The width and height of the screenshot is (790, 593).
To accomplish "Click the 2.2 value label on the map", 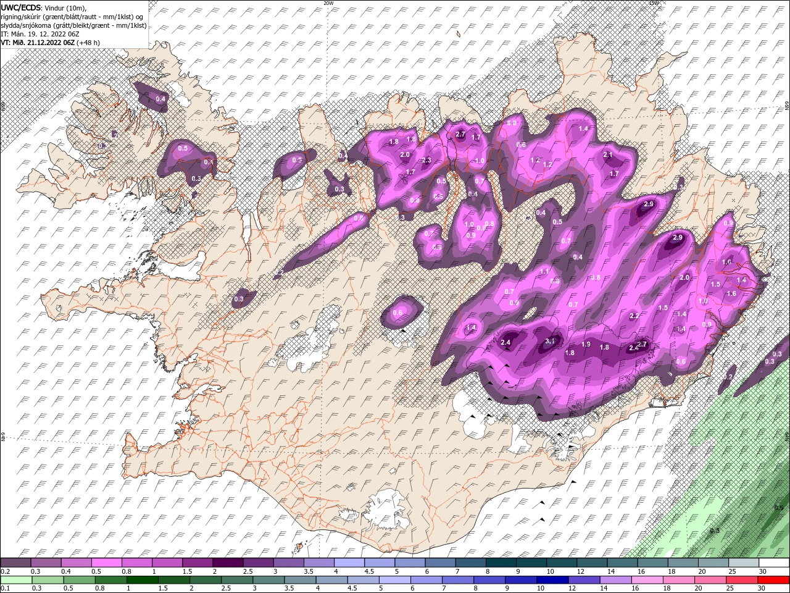I will tap(634, 316).
